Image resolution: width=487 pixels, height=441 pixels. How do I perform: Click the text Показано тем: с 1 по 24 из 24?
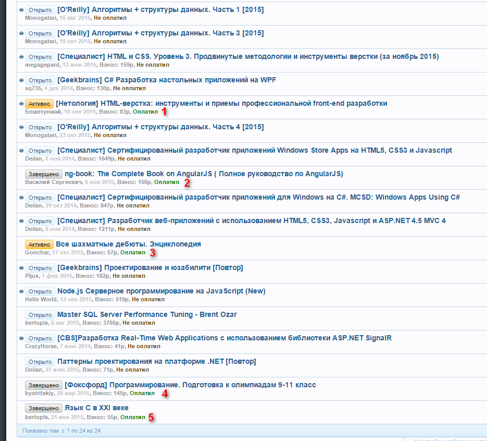pyautogui.click(x=62, y=431)
